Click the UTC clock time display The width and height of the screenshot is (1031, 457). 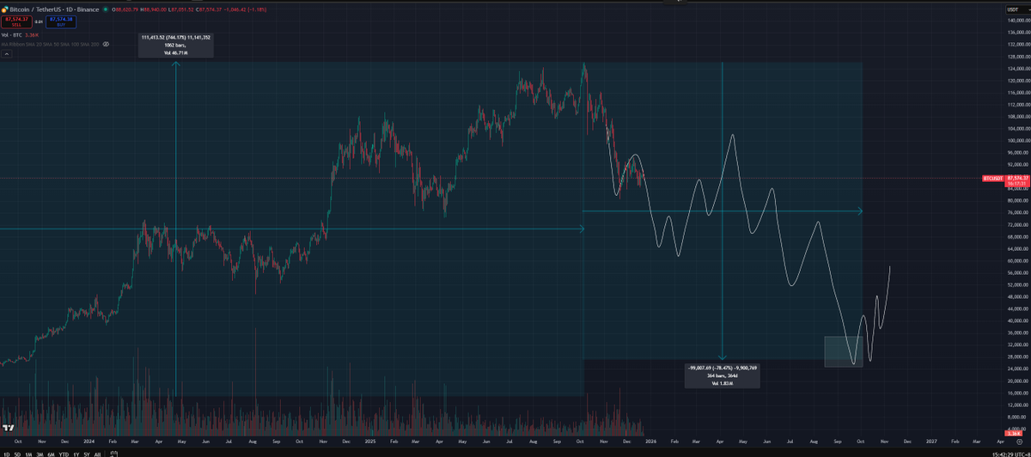(1010, 454)
